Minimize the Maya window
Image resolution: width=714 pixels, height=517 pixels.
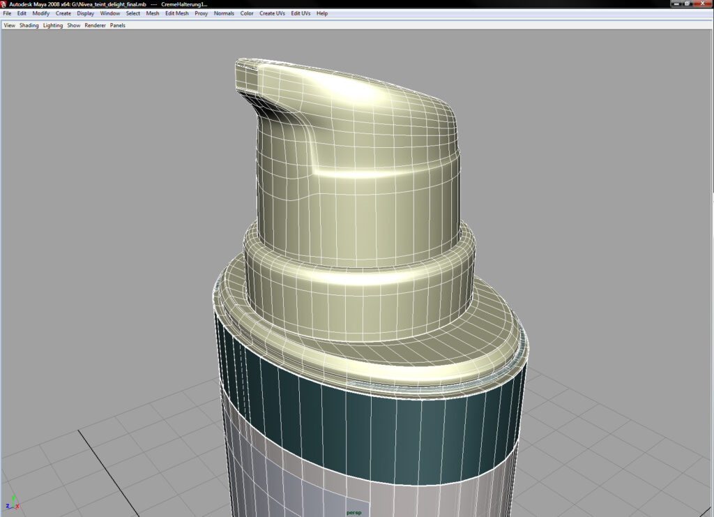[x=676, y=3]
